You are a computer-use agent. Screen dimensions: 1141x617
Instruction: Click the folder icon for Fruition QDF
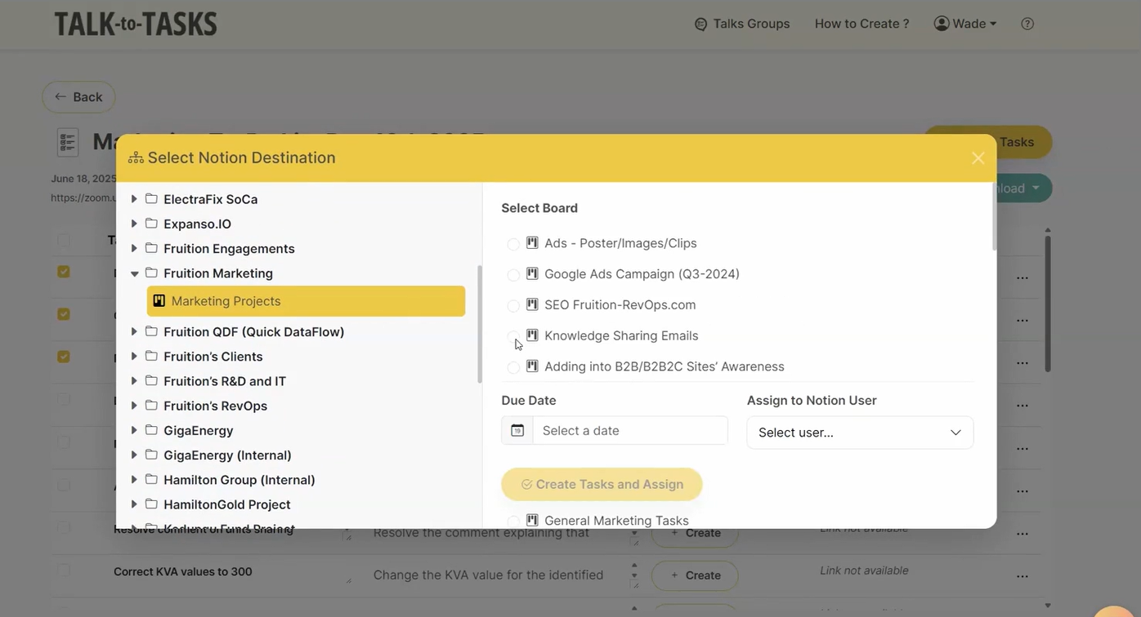[x=151, y=331]
